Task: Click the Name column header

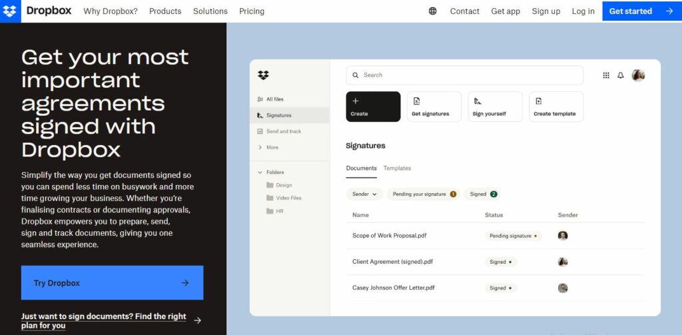Action: pos(360,215)
